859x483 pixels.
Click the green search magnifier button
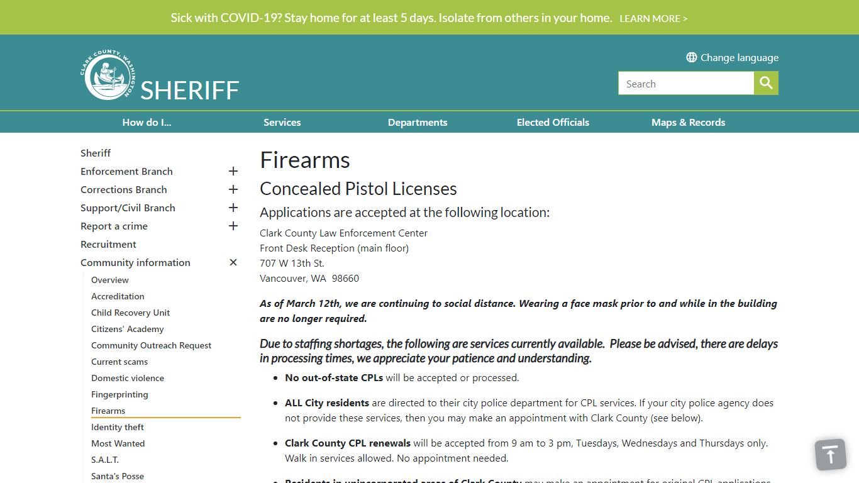(766, 83)
